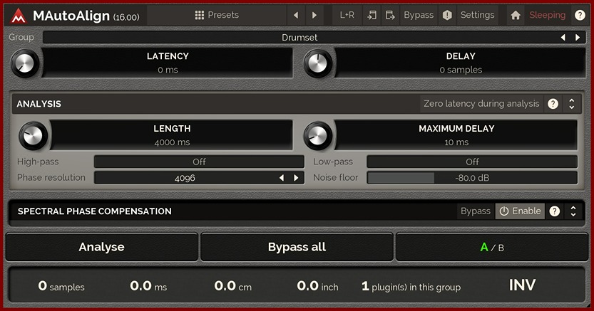Select previous group with left arrow
Screen dimensions: 594x311
point(563,38)
